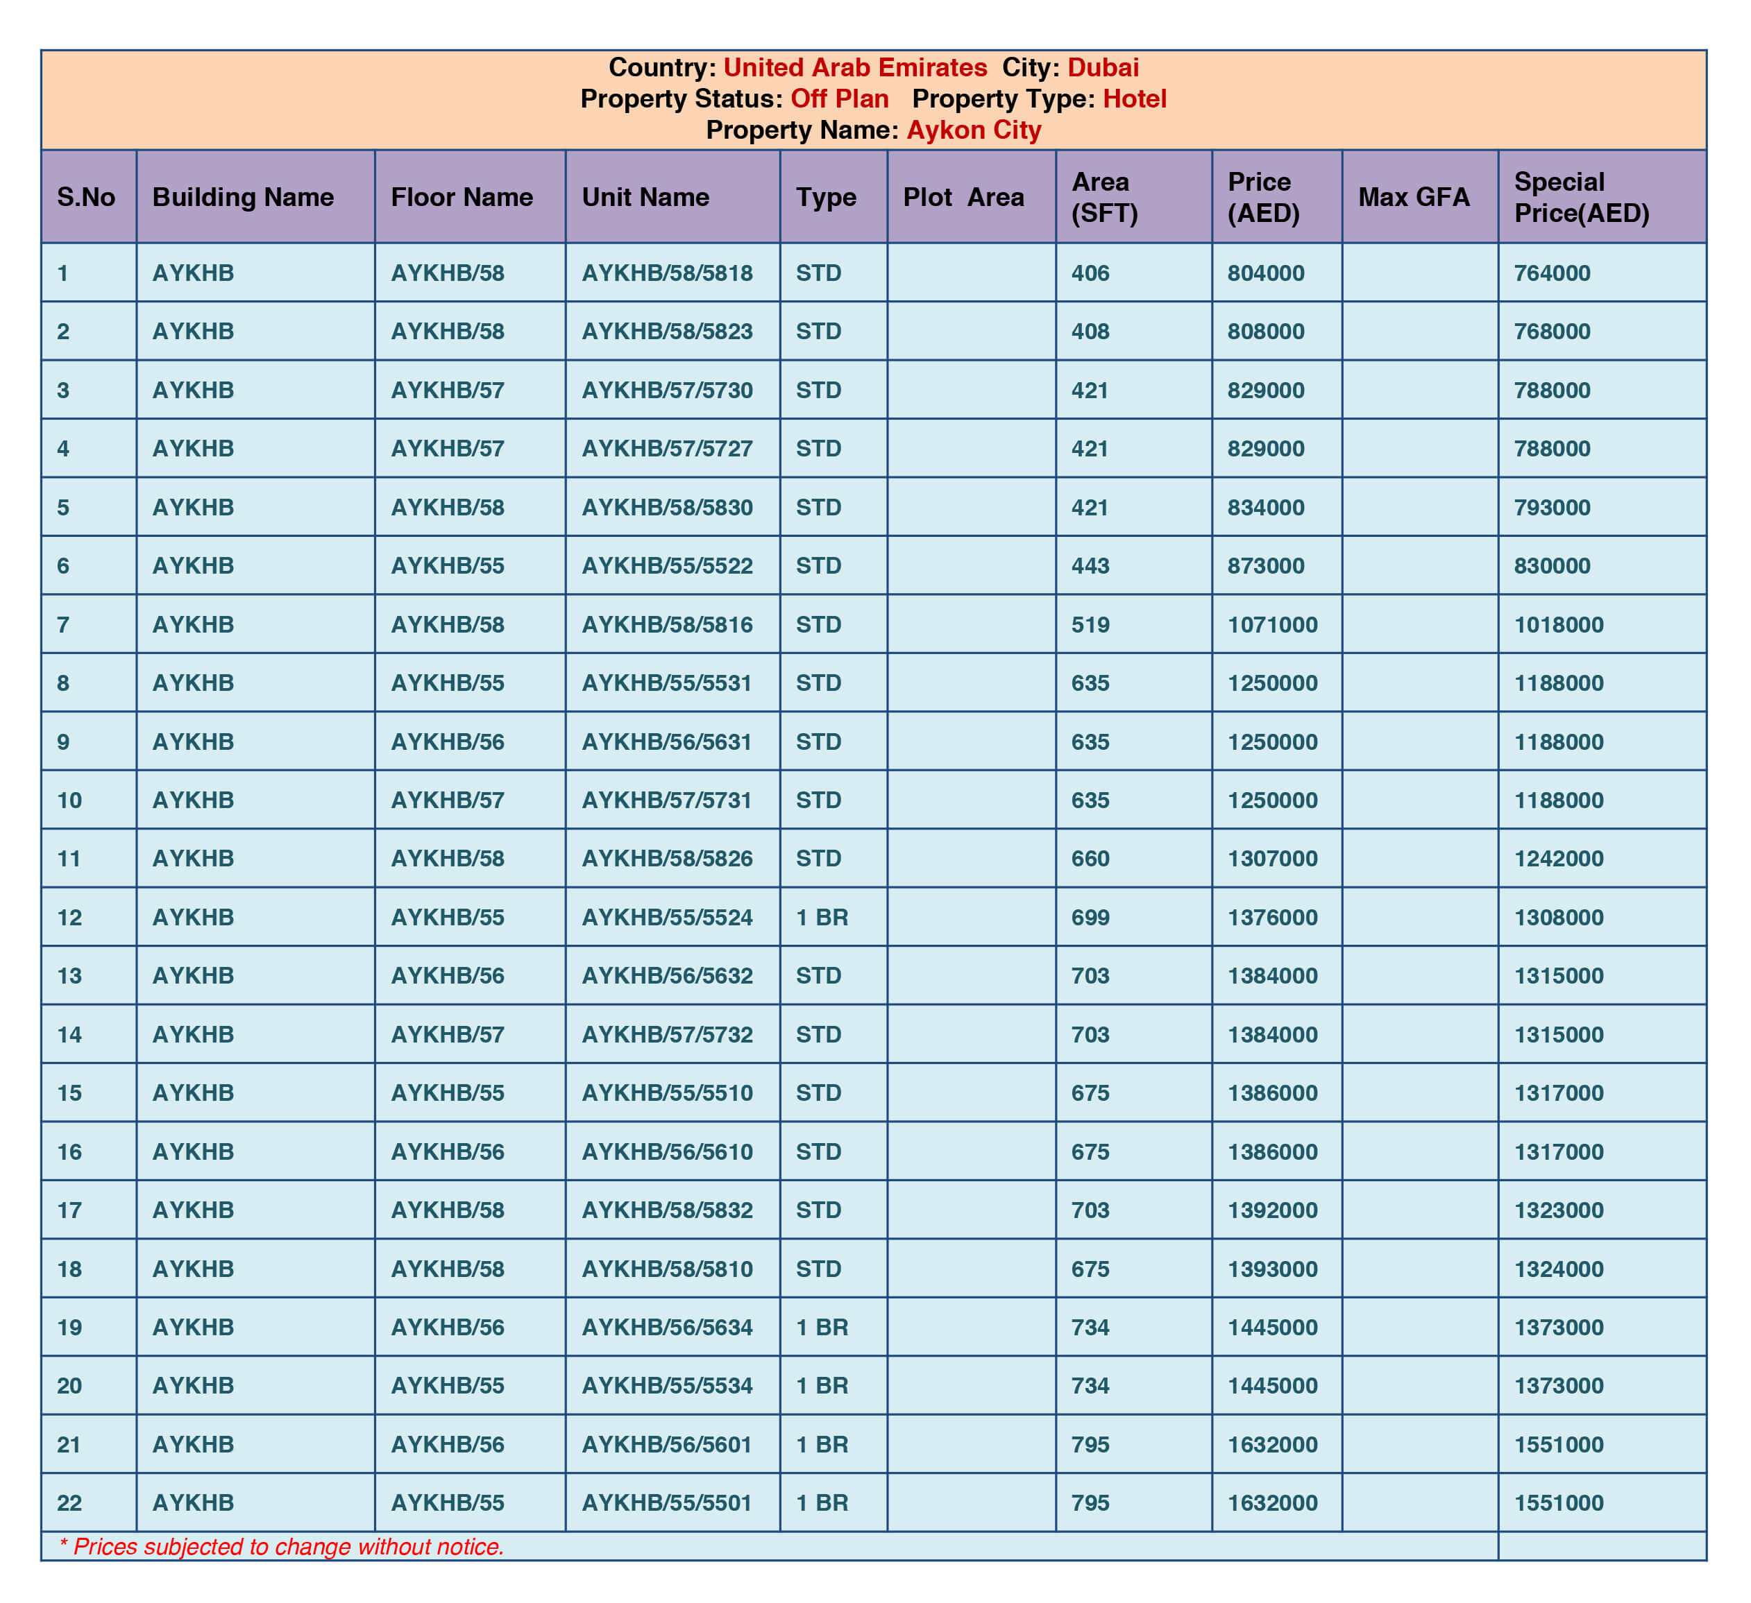Select the 'Hotel' property type value
This screenshot has width=1751, height=1603.
click(1134, 99)
